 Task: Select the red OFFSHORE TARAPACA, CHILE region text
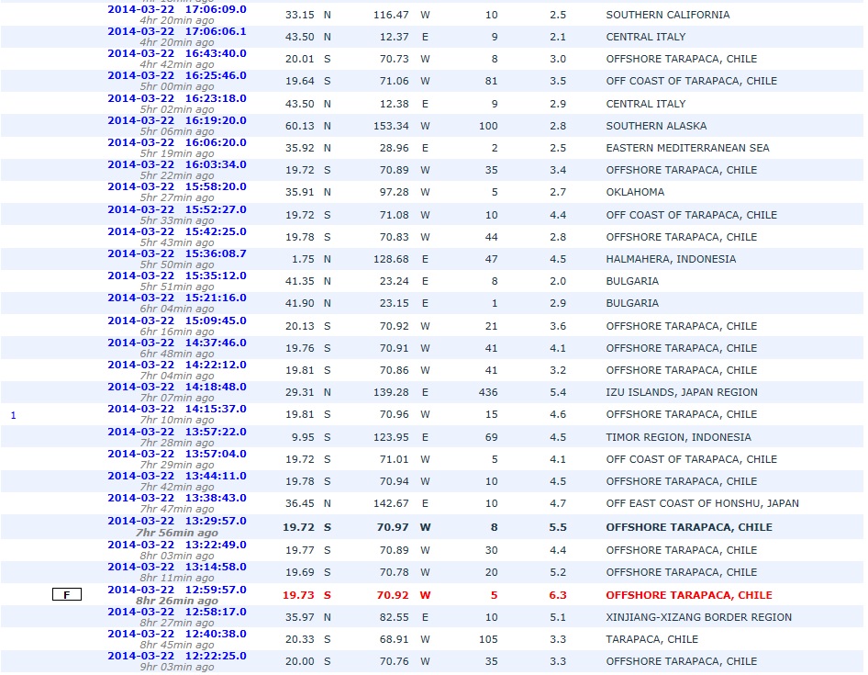[689, 595]
